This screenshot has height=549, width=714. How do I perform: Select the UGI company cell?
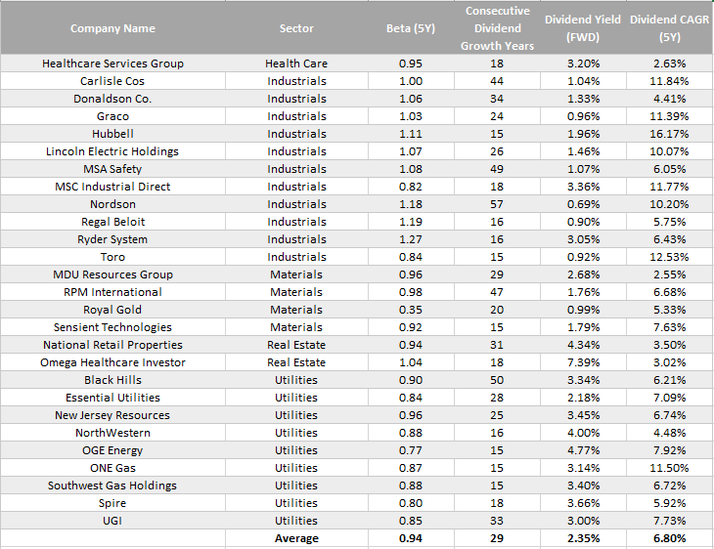[112, 521]
